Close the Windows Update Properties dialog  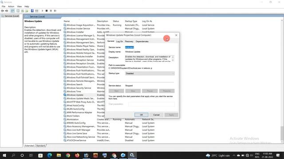point(176,35)
